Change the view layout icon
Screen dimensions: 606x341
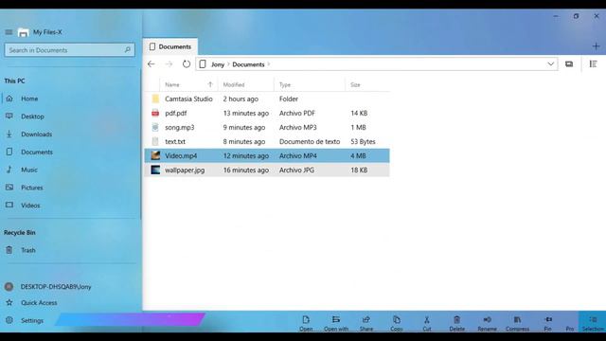click(x=594, y=64)
